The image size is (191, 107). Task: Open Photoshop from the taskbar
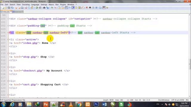pyautogui.click(x=96, y=104)
